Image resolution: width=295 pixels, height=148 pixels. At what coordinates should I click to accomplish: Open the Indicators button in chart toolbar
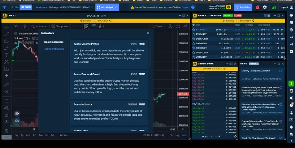coord(39,26)
